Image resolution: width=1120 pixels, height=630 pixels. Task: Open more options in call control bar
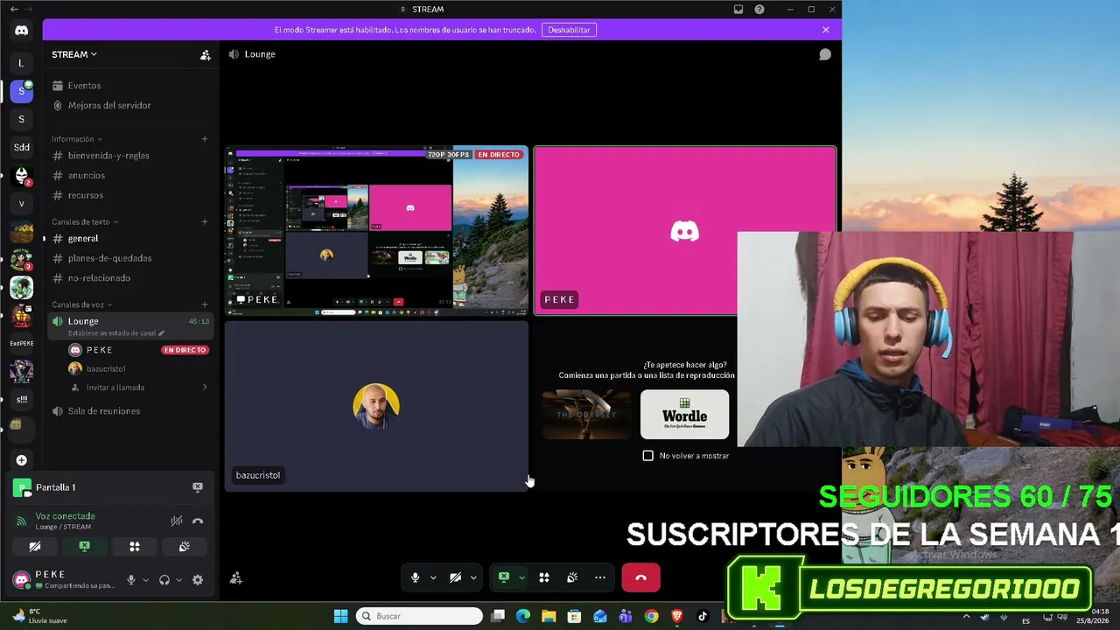coord(600,577)
